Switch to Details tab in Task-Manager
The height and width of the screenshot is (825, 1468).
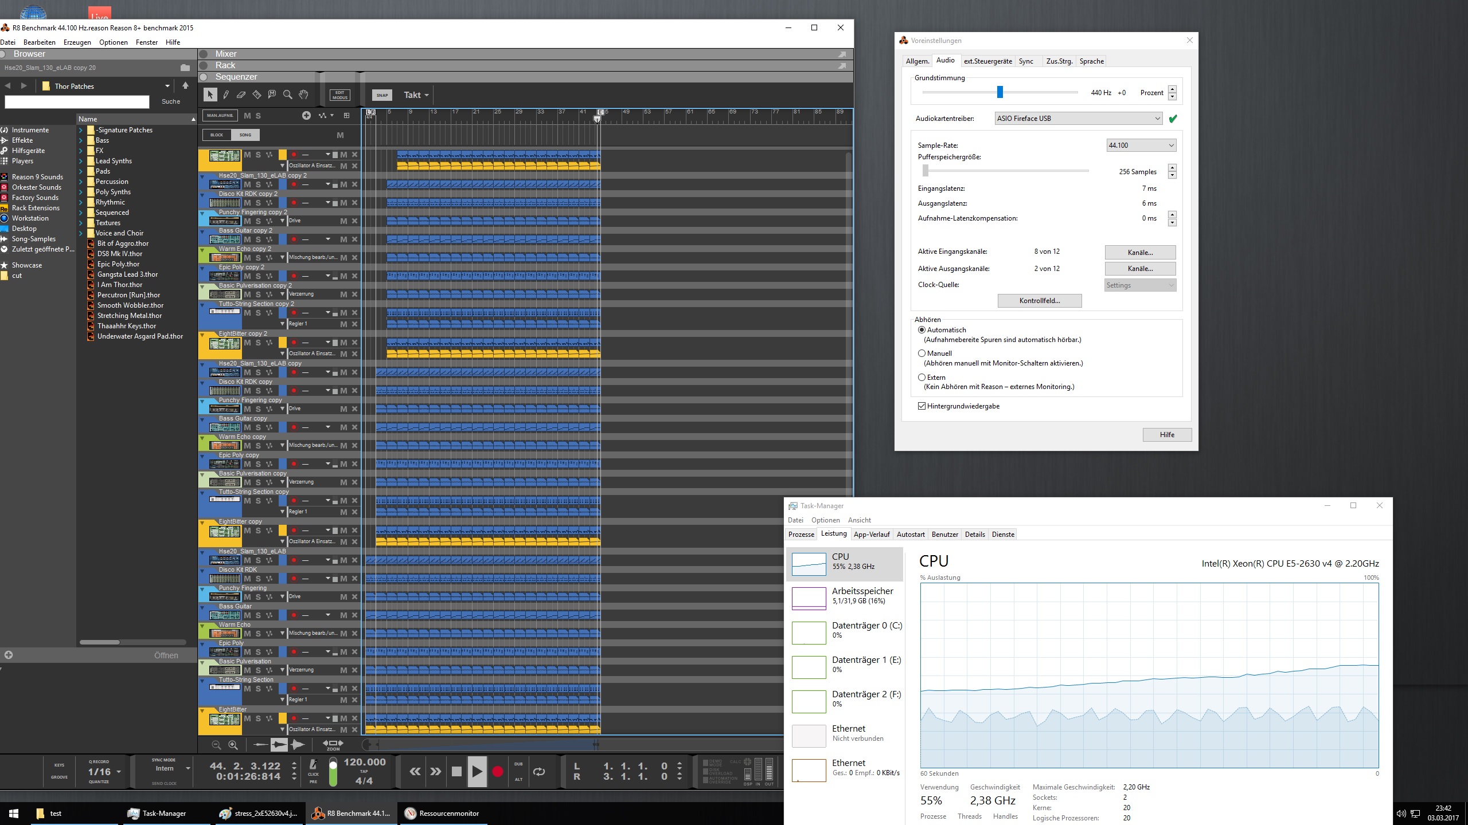975,535
